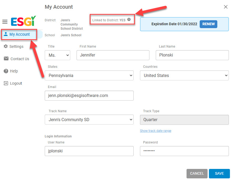
Task: Select Logout from the sidebar
Action: 13,83
